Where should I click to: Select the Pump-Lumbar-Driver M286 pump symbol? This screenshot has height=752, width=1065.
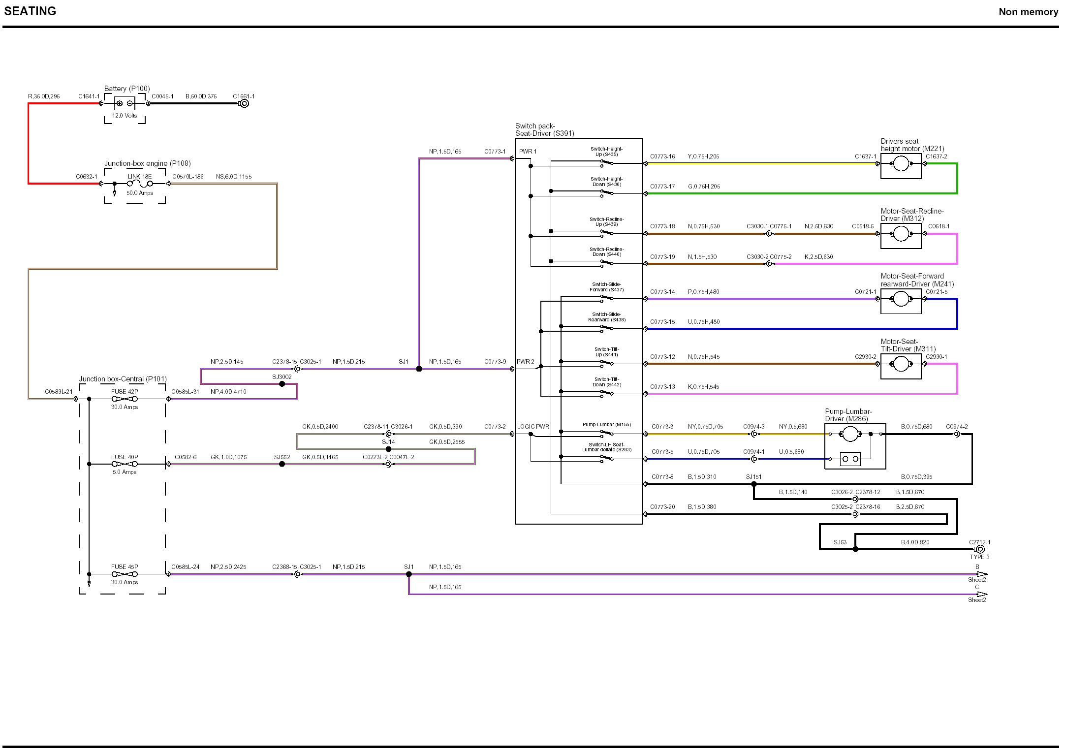click(850, 434)
